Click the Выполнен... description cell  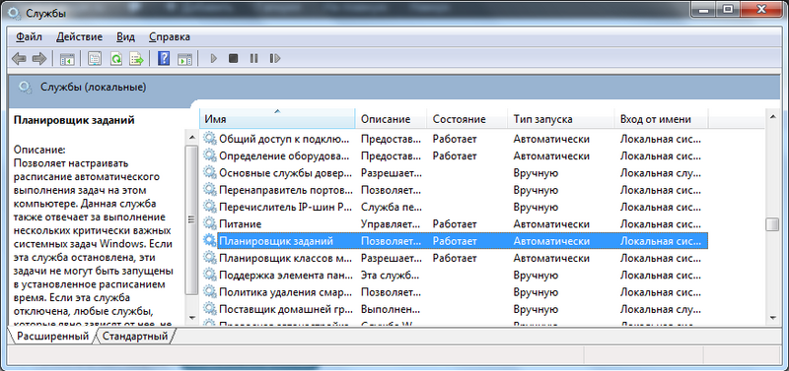tap(390, 308)
